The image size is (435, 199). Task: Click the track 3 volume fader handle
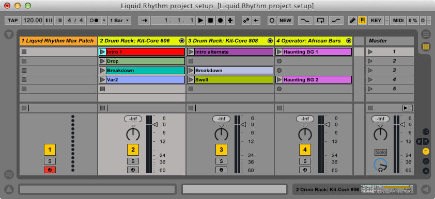pyautogui.click(x=243, y=125)
